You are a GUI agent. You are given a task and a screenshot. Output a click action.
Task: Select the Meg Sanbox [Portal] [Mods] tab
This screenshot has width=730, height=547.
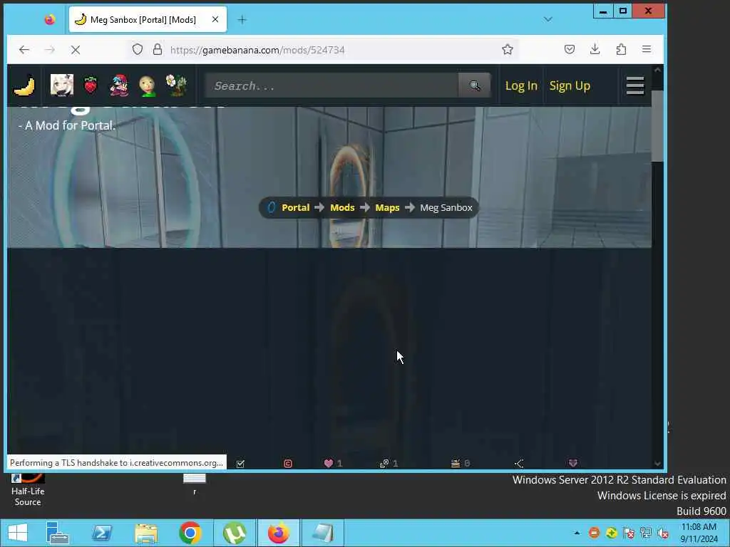pyautogui.click(x=148, y=19)
